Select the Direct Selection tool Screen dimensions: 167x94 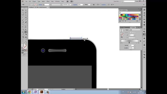coord(26,10)
